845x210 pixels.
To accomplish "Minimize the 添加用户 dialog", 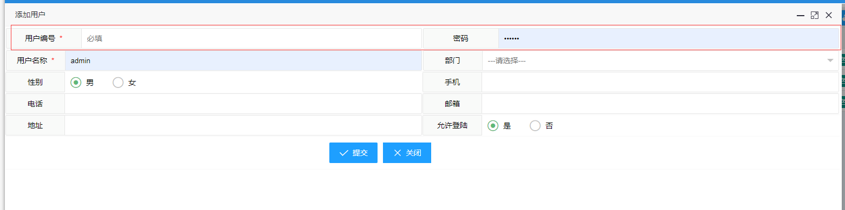I will pos(800,16).
